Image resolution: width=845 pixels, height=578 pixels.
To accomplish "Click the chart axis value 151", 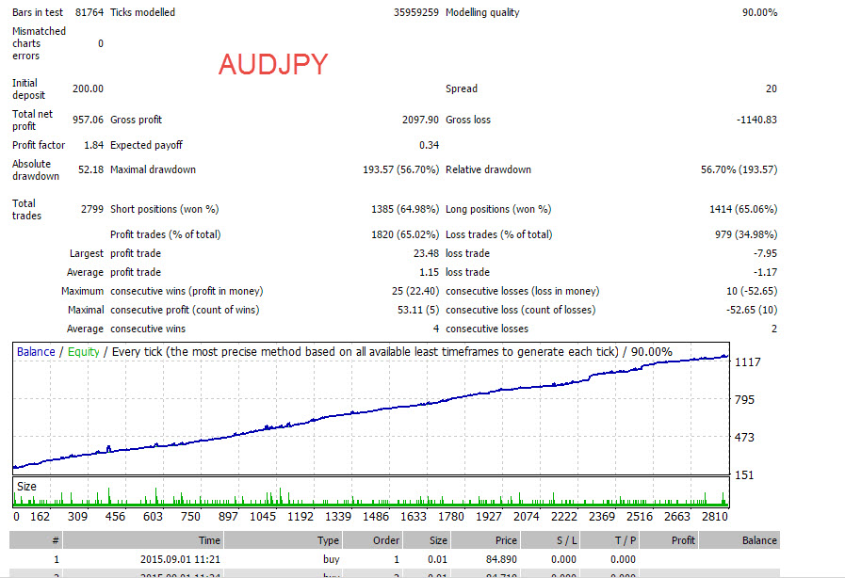I will pos(744,475).
